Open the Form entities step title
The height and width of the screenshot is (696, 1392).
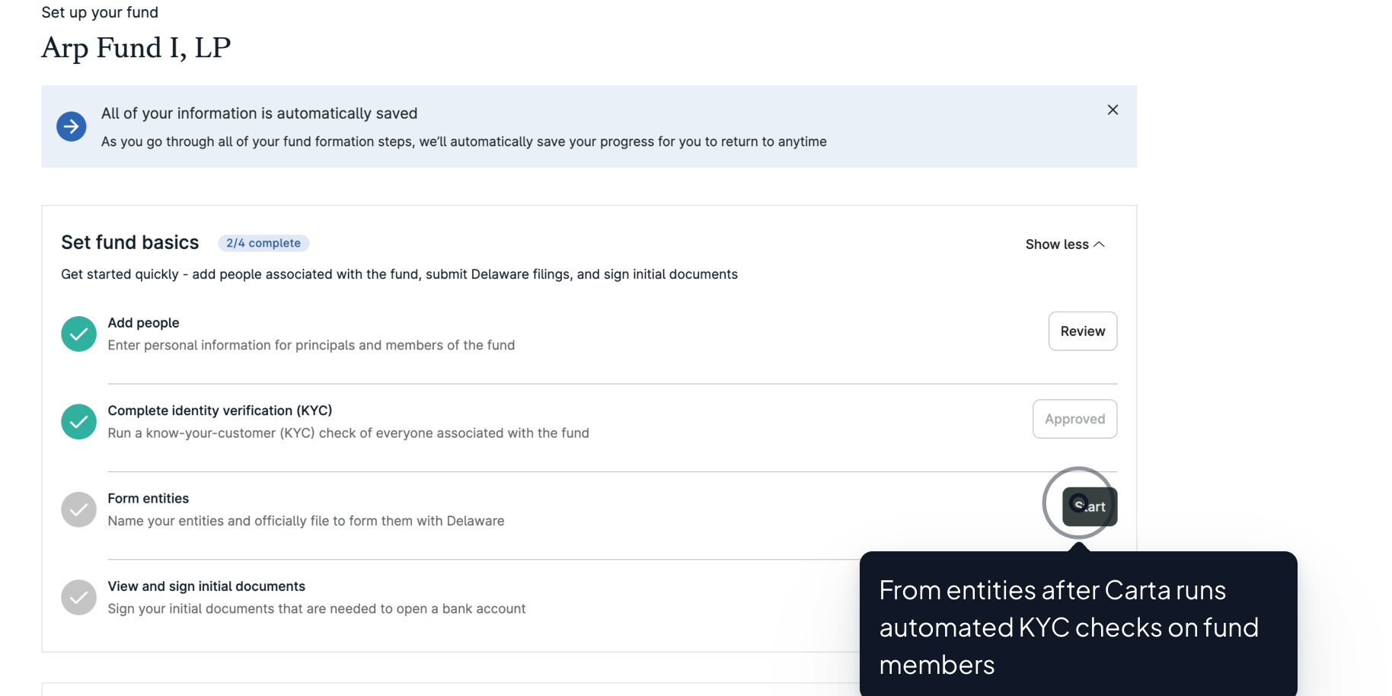(148, 499)
